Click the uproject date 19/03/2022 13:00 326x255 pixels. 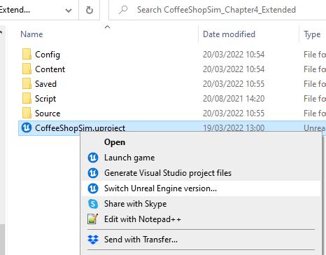(x=234, y=128)
